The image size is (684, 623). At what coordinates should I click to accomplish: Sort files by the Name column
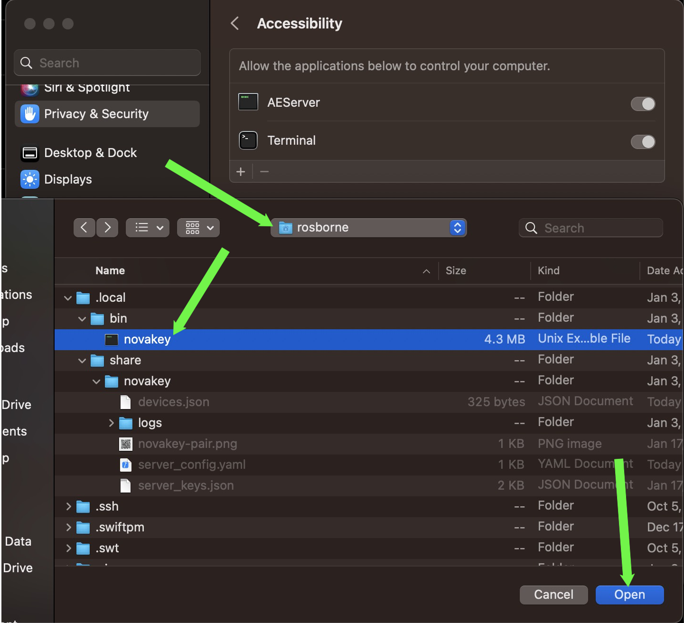[x=110, y=270]
